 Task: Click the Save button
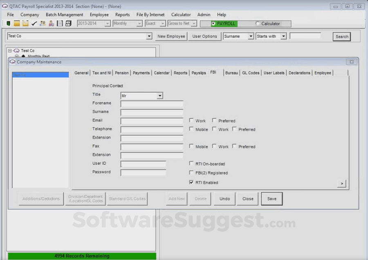(272, 199)
